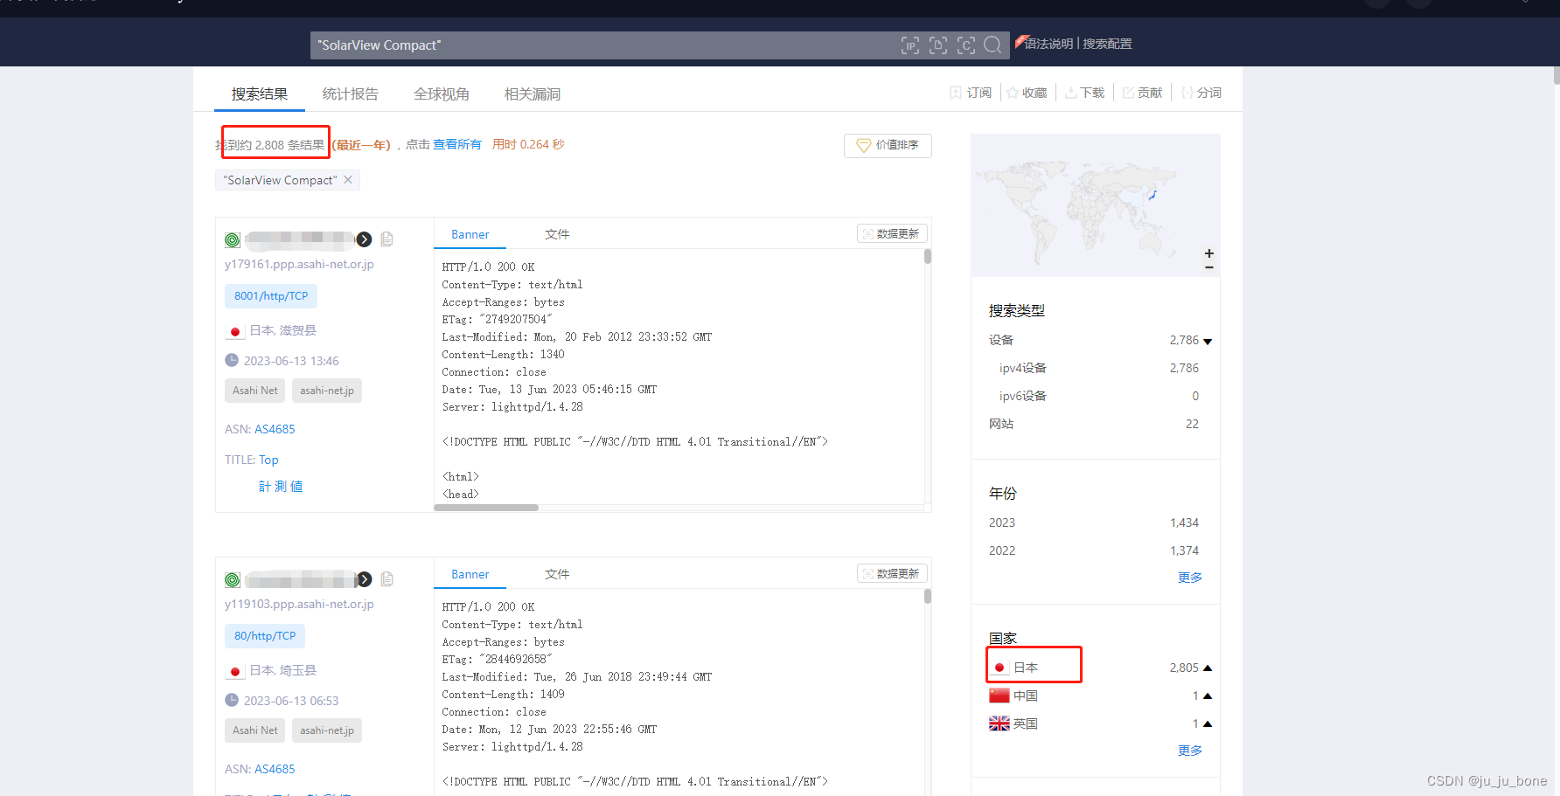
Task: Click 数据更新 button of first result
Action: pos(892,233)
